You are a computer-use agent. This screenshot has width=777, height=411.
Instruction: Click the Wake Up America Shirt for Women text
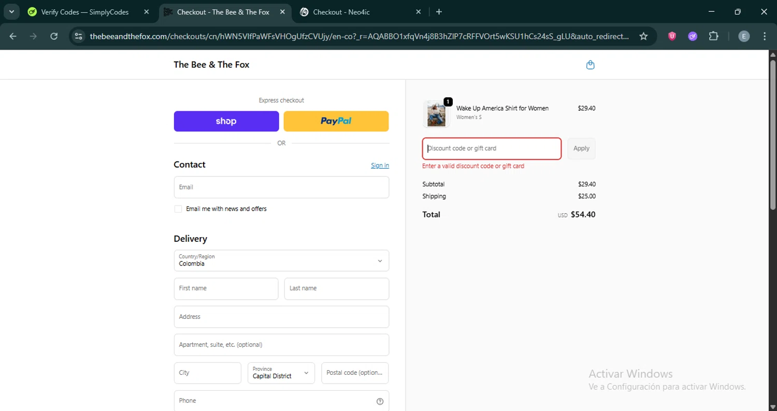[x=502, y=108]
